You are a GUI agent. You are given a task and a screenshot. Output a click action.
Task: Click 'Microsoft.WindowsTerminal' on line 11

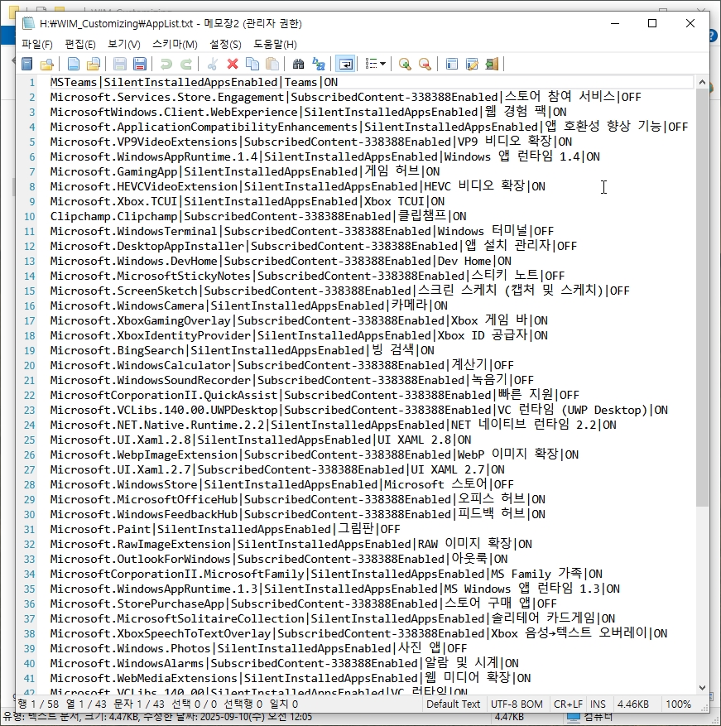[133, 231]
